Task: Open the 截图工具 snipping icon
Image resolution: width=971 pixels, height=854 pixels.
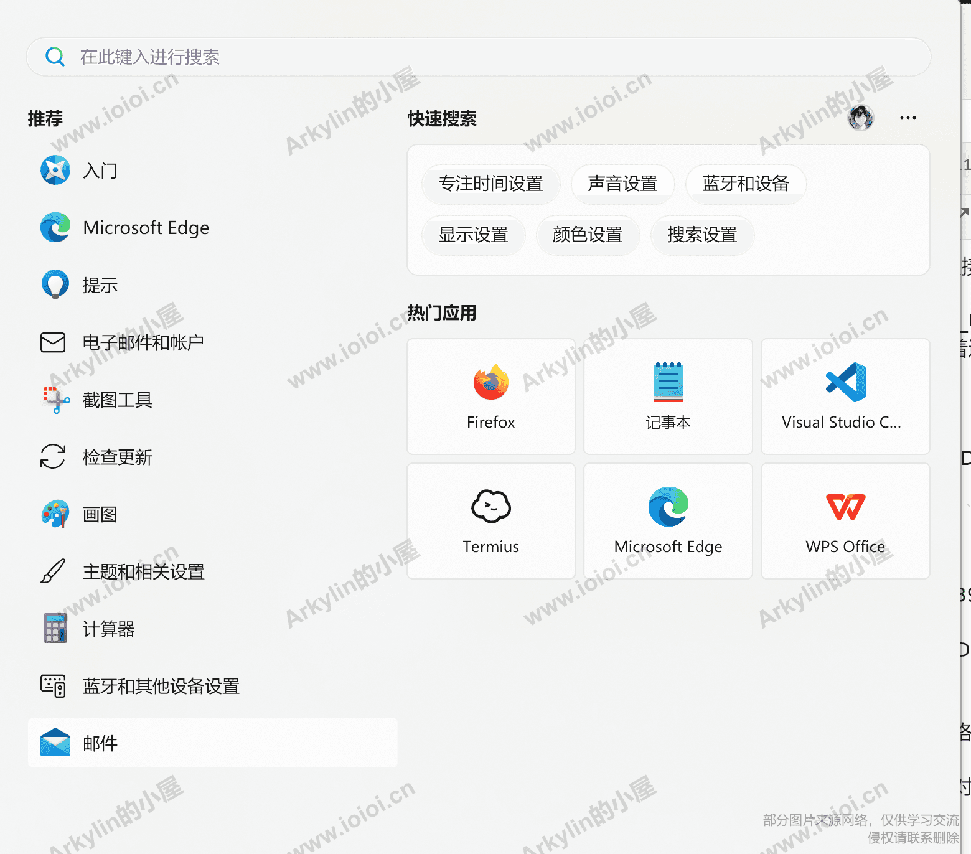Action: [x=56, y=400]
